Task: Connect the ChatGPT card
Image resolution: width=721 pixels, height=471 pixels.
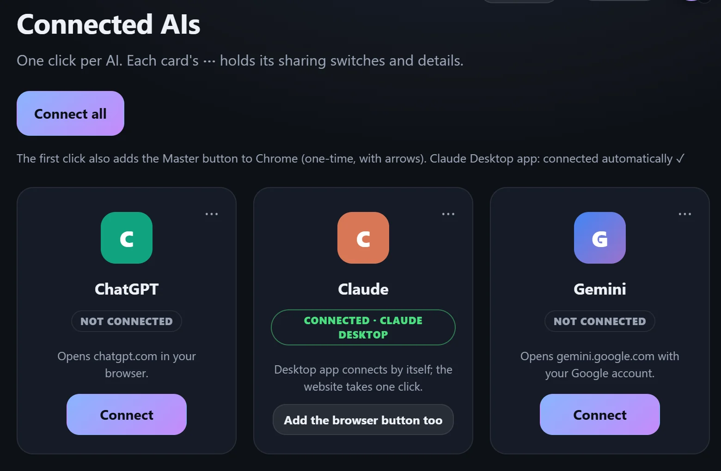Action: 127,415
